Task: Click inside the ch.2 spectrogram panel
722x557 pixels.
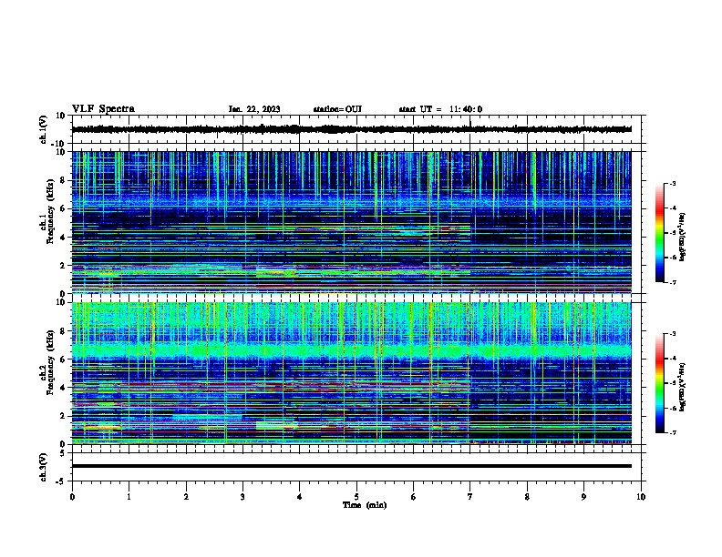Action: tap(351, 373)
